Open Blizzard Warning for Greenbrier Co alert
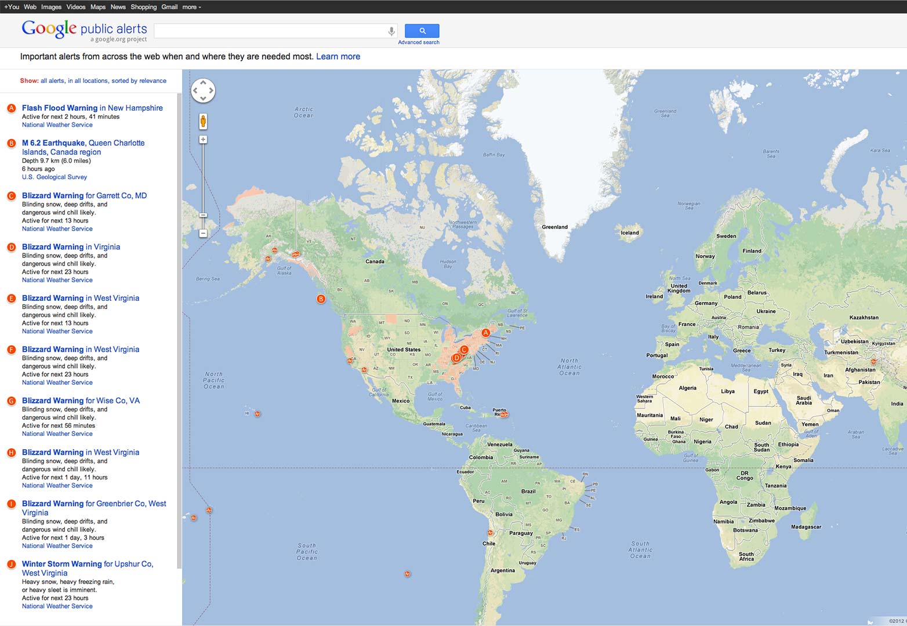Image resolution: width=907 pixels, height=626 pixels. (x=94, y=508)
